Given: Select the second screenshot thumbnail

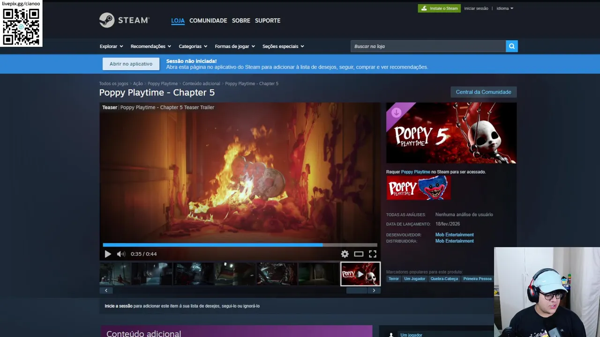Looking at the screenshot, I should (x=152, y=274).
